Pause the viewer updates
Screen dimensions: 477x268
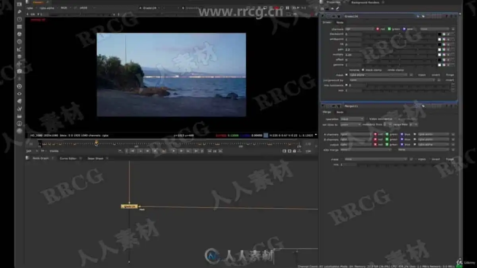(x=287, y=8)
